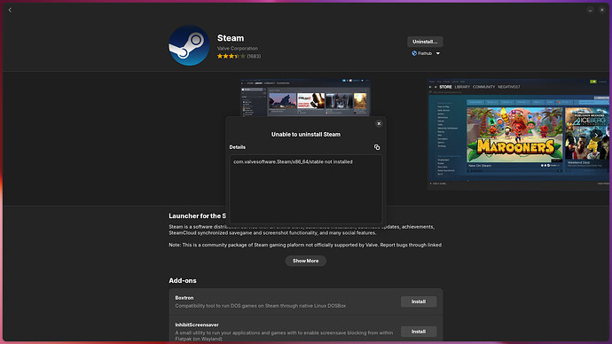Image resolution: width=612 pixels, height=344 pixels.
Task: Click the Valve Corporation developer name
Action: 238,49
